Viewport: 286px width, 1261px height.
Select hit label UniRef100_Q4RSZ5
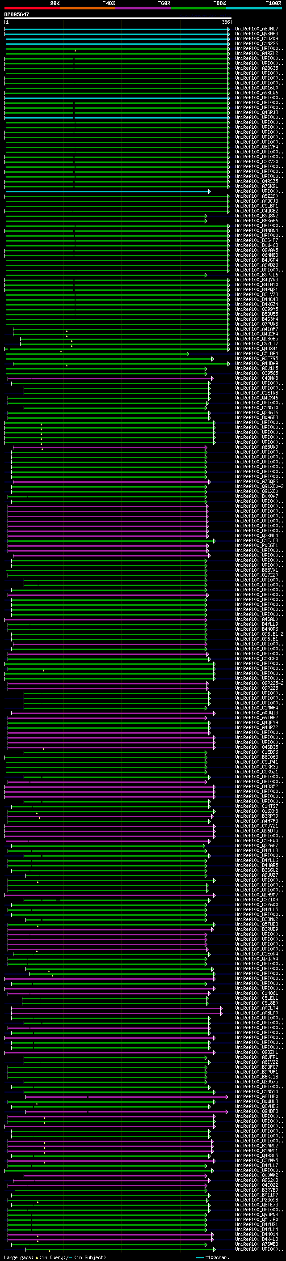click(257, 182)
